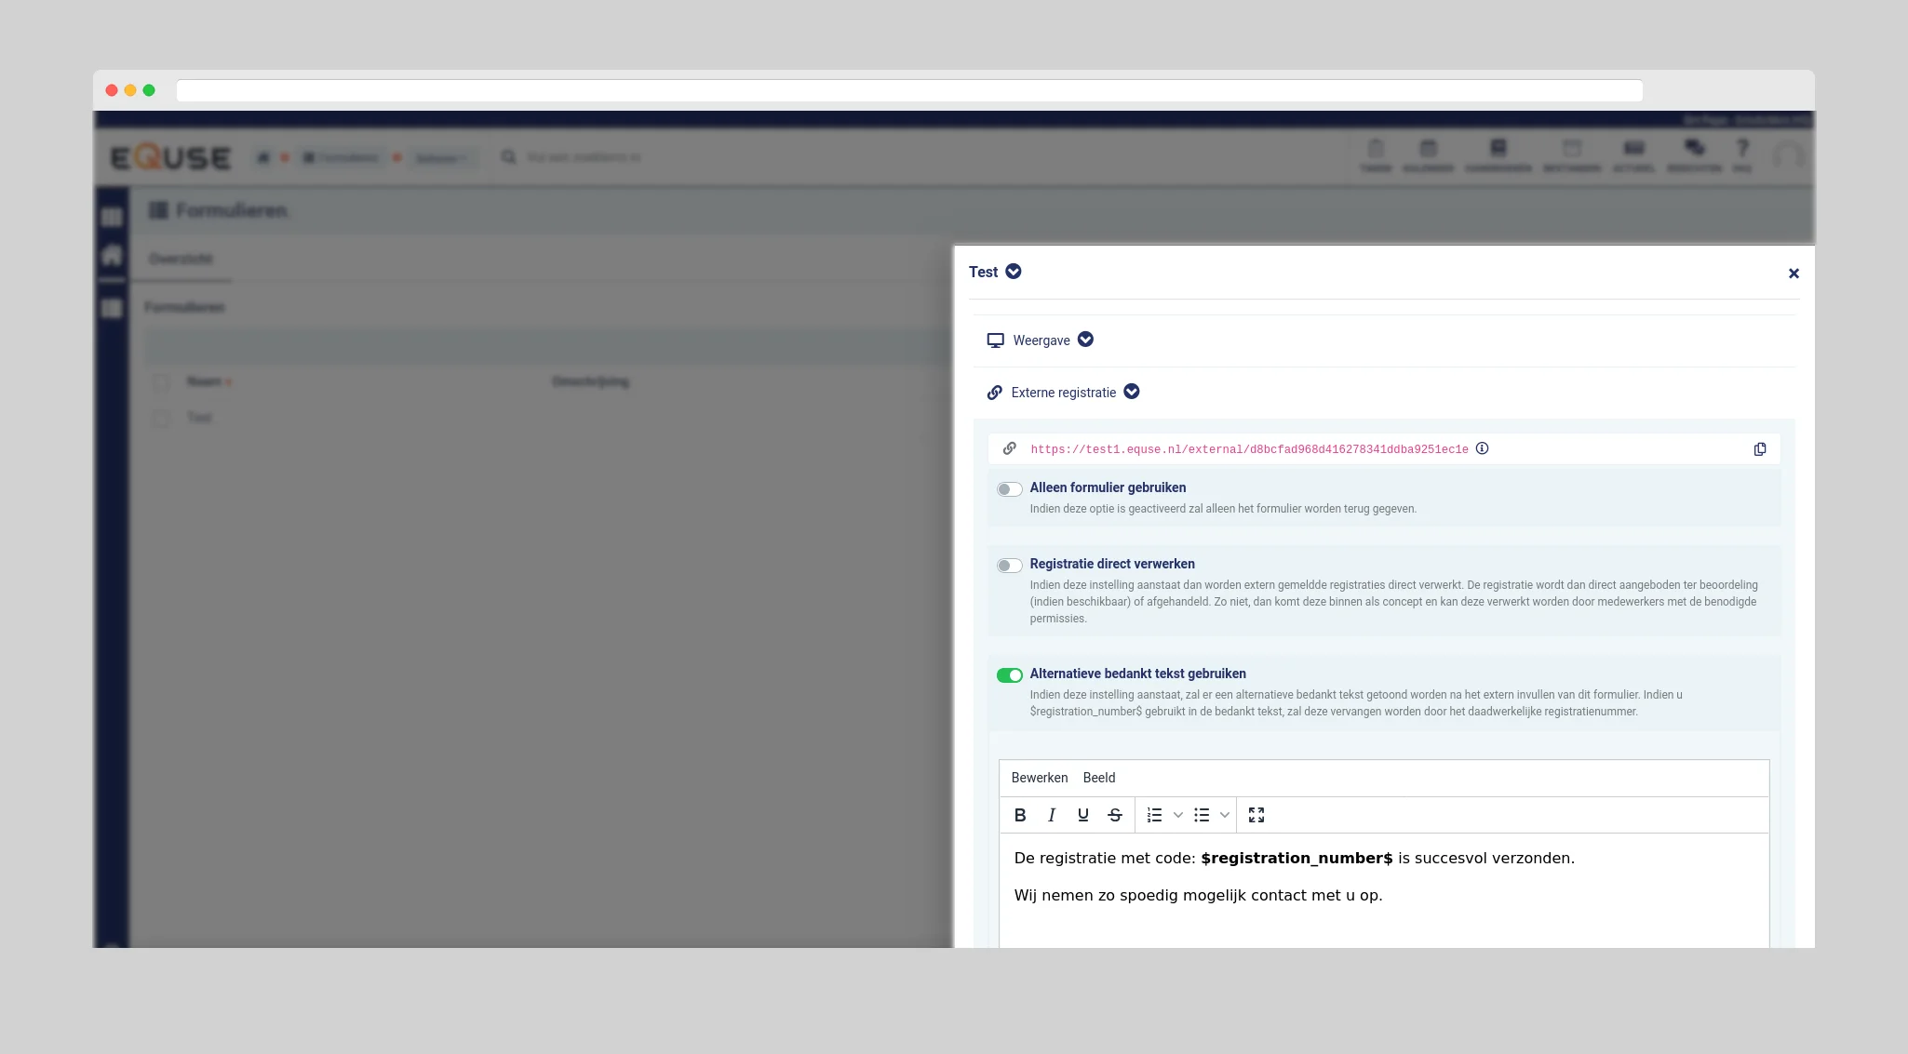Expand the Weergave section
Viewport: 1908px width, 1054px height.
(x=1085, y=340)
